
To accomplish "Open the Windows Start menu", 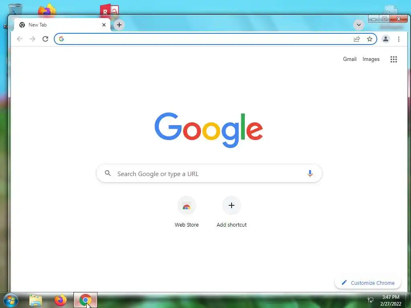I will (11, 300).
